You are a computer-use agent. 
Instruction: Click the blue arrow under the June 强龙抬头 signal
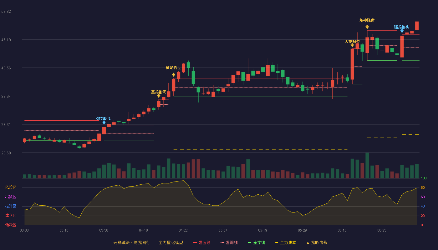tap(402, 31)
